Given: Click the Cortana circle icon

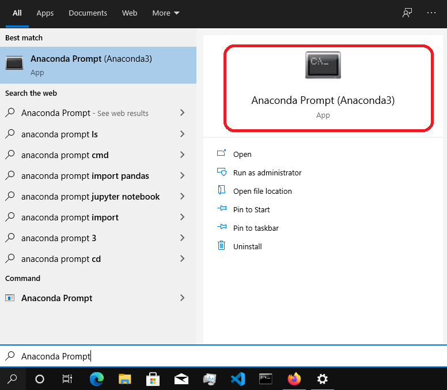Looking at the screenshot, I should (x=40, y=379).
